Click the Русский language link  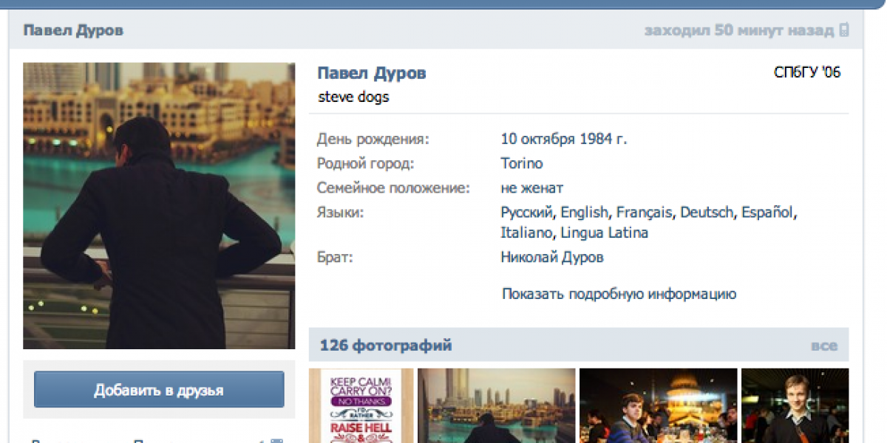click(526, 213)
